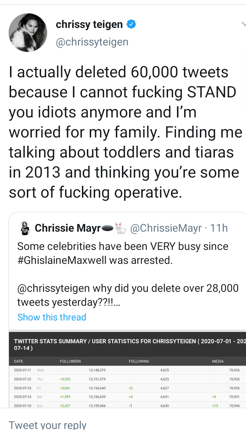Screen dimensions: 246x430
Task: Click the rabbit emoji beside Chrissie Mayr
Action: click(120, 228)
